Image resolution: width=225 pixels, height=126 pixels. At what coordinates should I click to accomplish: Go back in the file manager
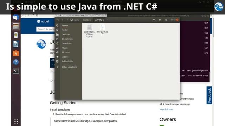58,20
